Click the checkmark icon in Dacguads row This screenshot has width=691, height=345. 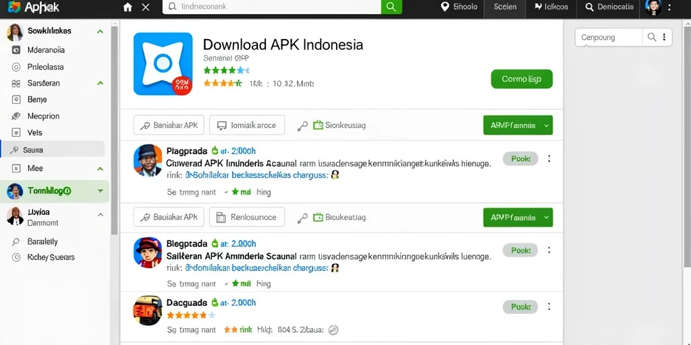(333, 330)
